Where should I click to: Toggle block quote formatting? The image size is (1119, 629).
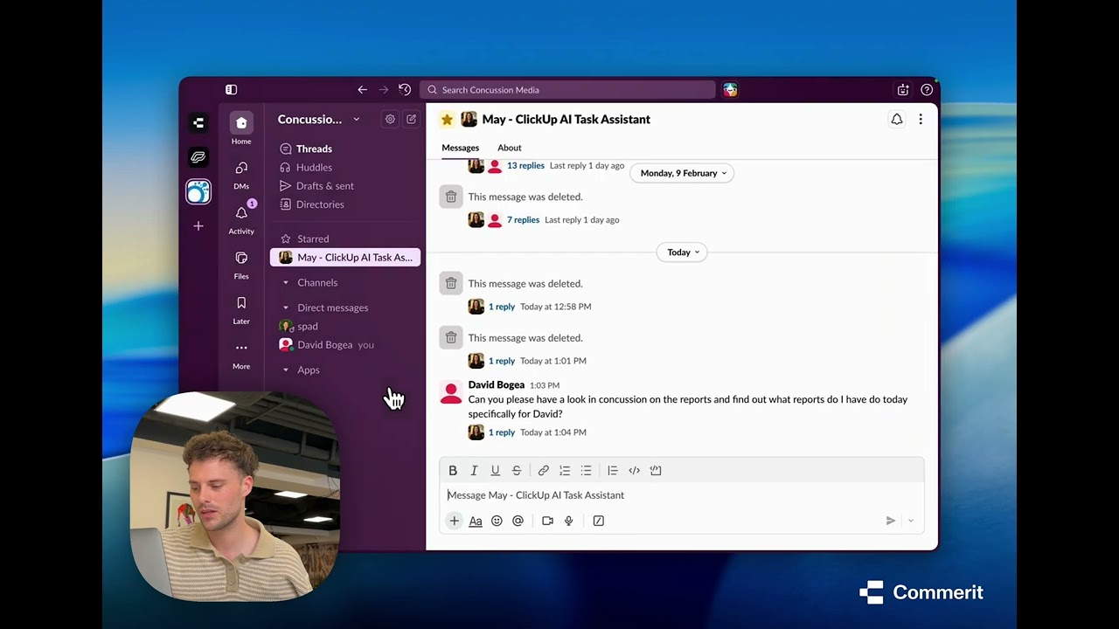click(x=612, y=470)
